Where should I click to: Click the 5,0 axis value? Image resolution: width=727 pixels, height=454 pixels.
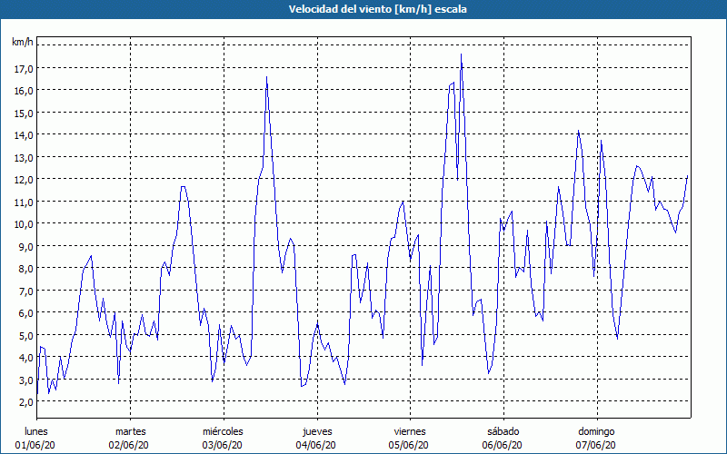tap(25, 335)
